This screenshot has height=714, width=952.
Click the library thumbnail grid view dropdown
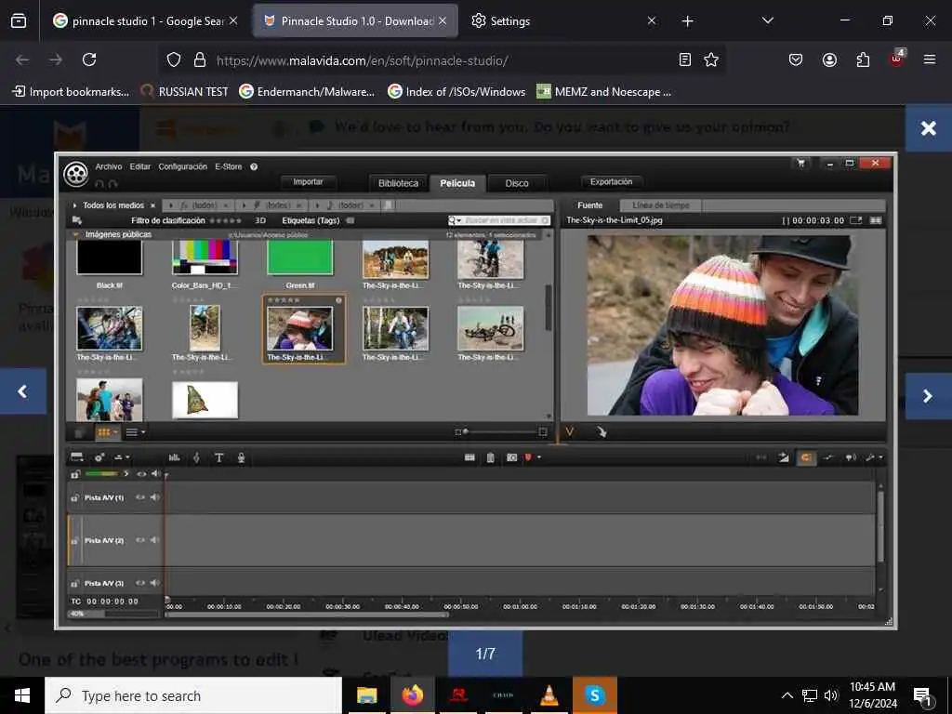[108, 432]
